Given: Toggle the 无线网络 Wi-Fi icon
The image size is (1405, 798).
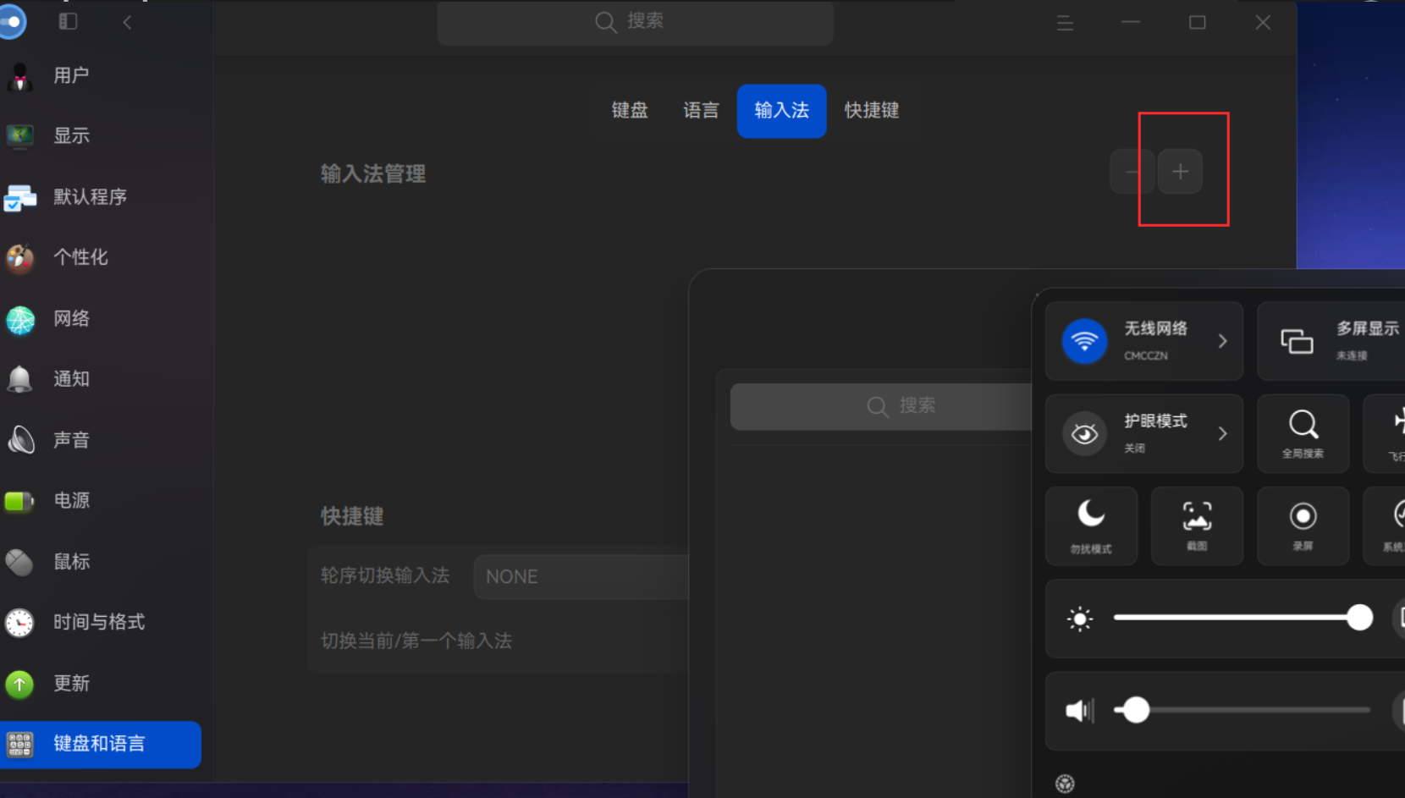Looking at the screenshot, I should [1084, 341].
